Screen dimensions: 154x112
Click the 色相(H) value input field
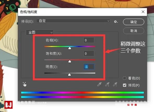[x=89, y=40]
